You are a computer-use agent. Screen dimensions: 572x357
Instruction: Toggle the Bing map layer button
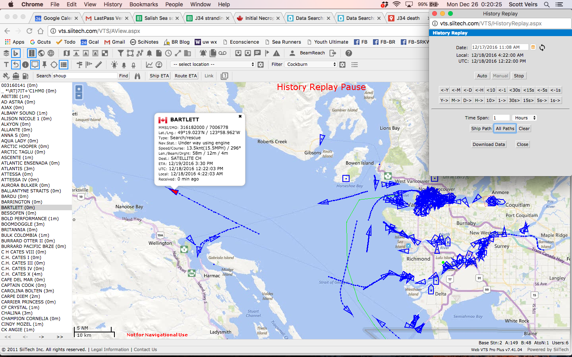tap(15, 53)
